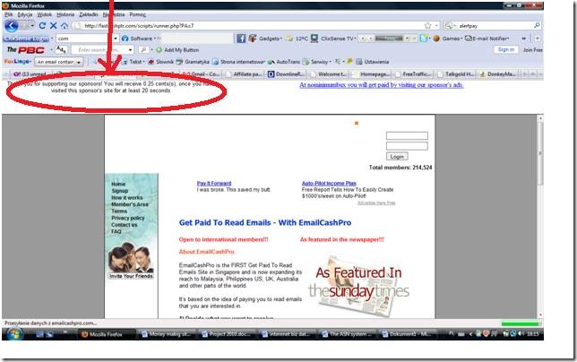This screenshot has width=577, height=362.
Task: Open the Ustawienia settings icon
Action: tap(359, 62)
